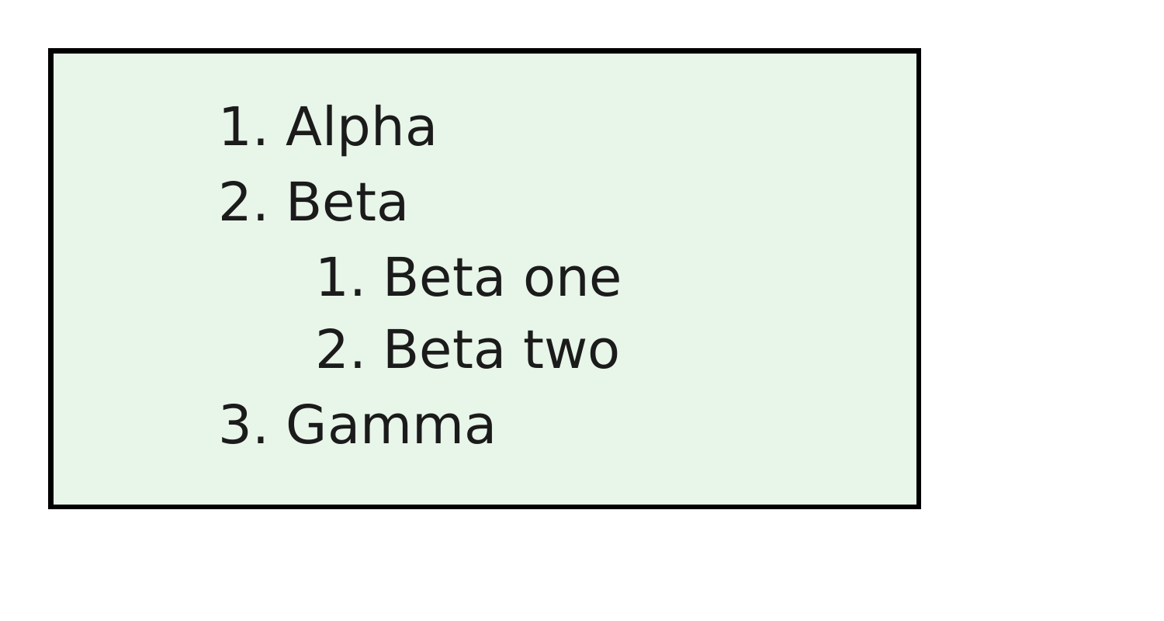Screen dimensions: 1164x621
Task: Click the nested "2." marker before Beta two
Action: (341, 350)
